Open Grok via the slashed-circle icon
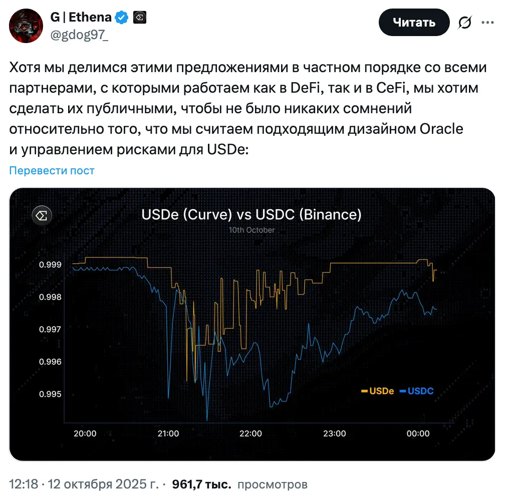This screenshot has height=499, width=505. point(465,23)
